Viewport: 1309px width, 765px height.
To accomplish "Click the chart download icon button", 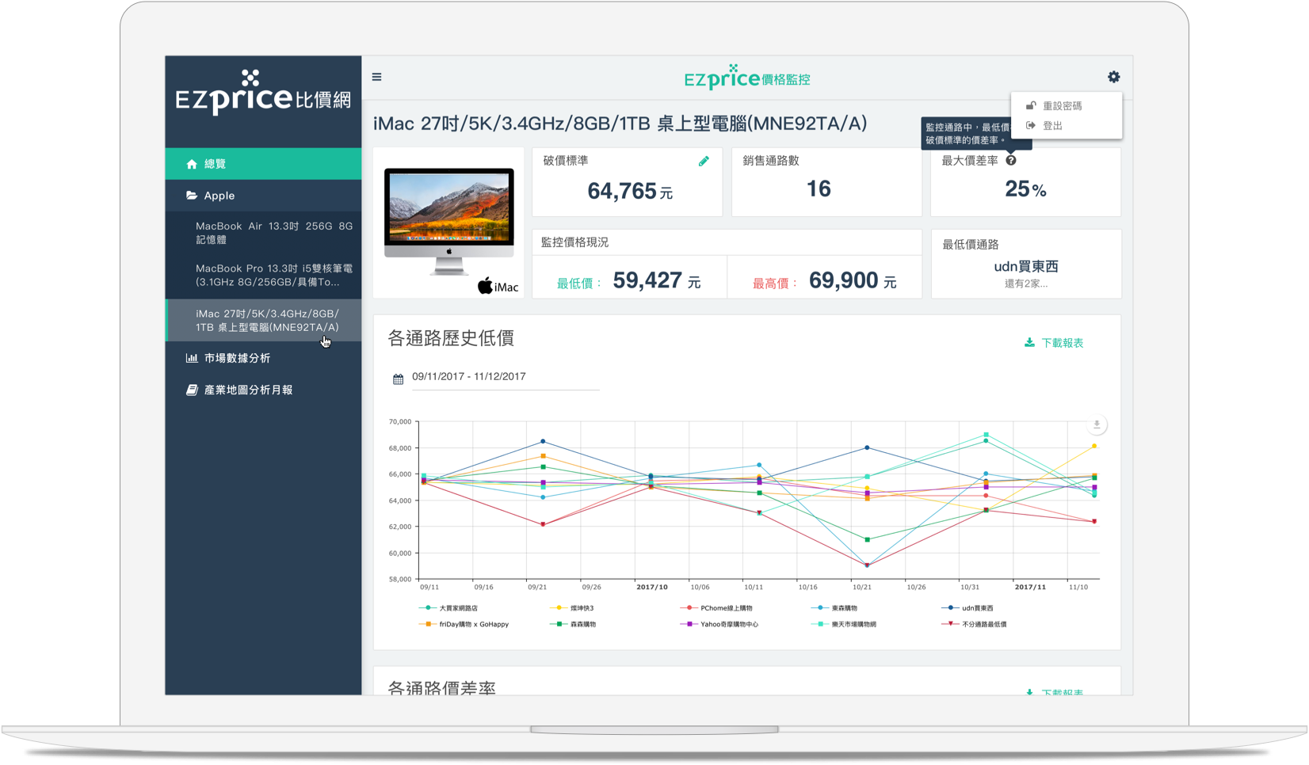I will point(1097,425).
